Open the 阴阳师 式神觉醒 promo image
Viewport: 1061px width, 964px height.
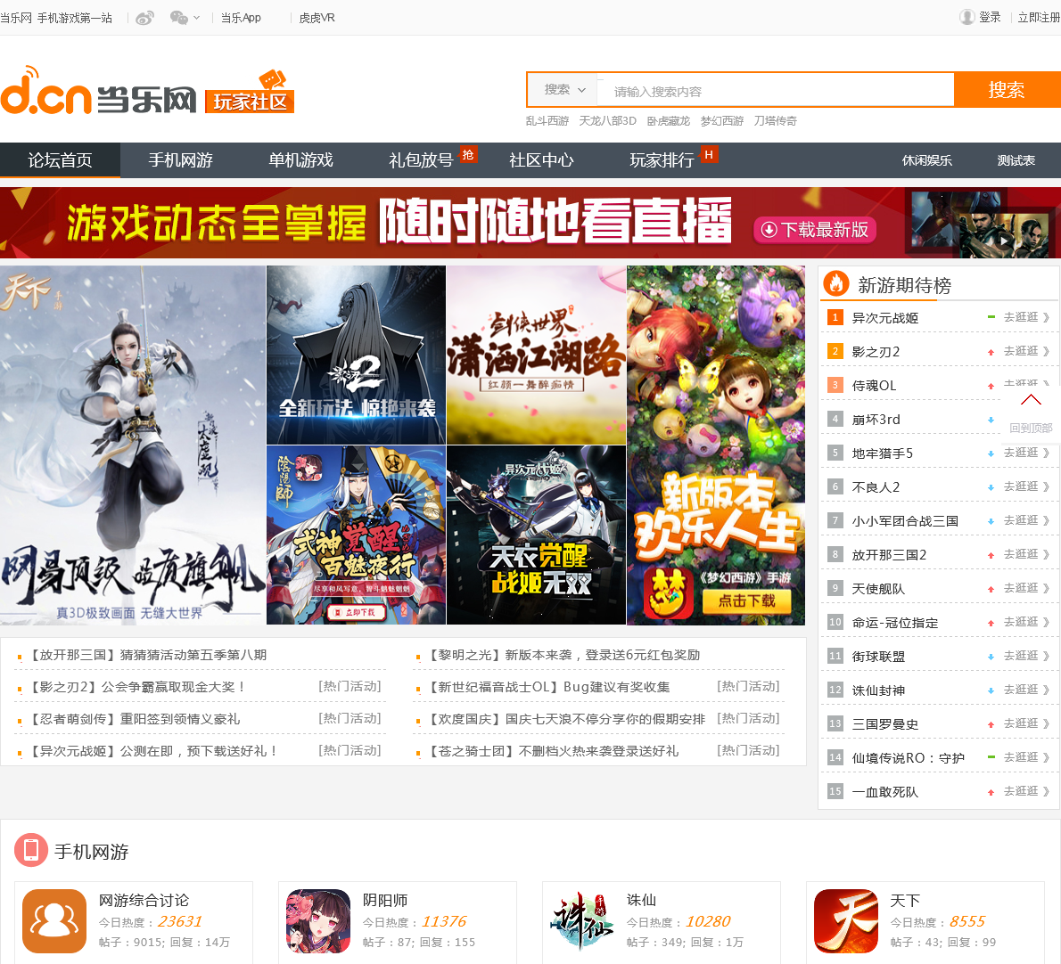click(356, 535)
